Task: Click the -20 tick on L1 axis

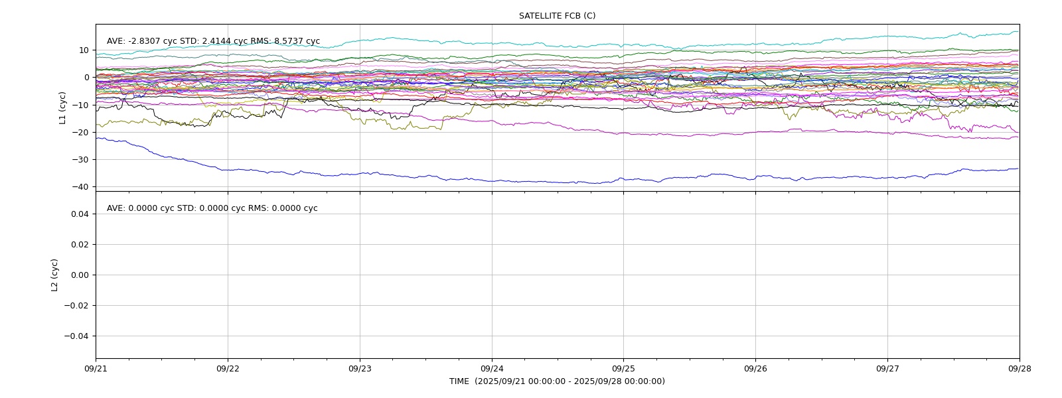Action: click(x=81, y=133)
